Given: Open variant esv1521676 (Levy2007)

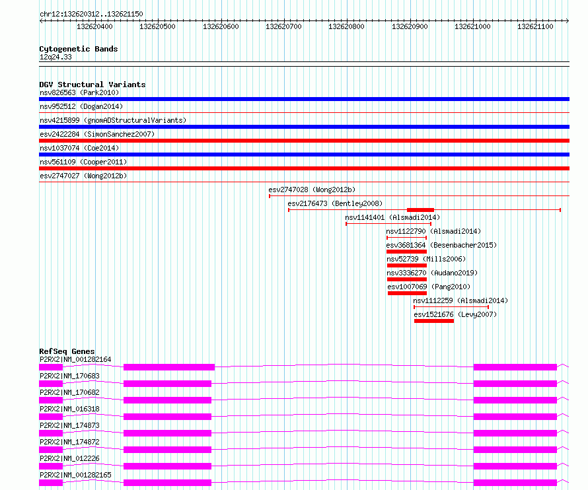Looking at the screenshot, I should pos(455,314).
